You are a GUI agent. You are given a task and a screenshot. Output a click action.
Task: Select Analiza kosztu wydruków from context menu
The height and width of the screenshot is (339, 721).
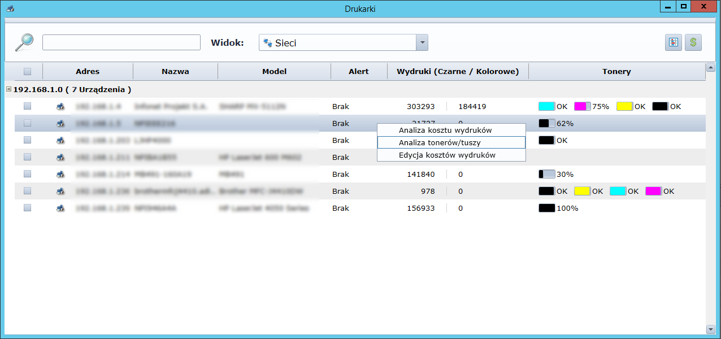pos(445,130)
